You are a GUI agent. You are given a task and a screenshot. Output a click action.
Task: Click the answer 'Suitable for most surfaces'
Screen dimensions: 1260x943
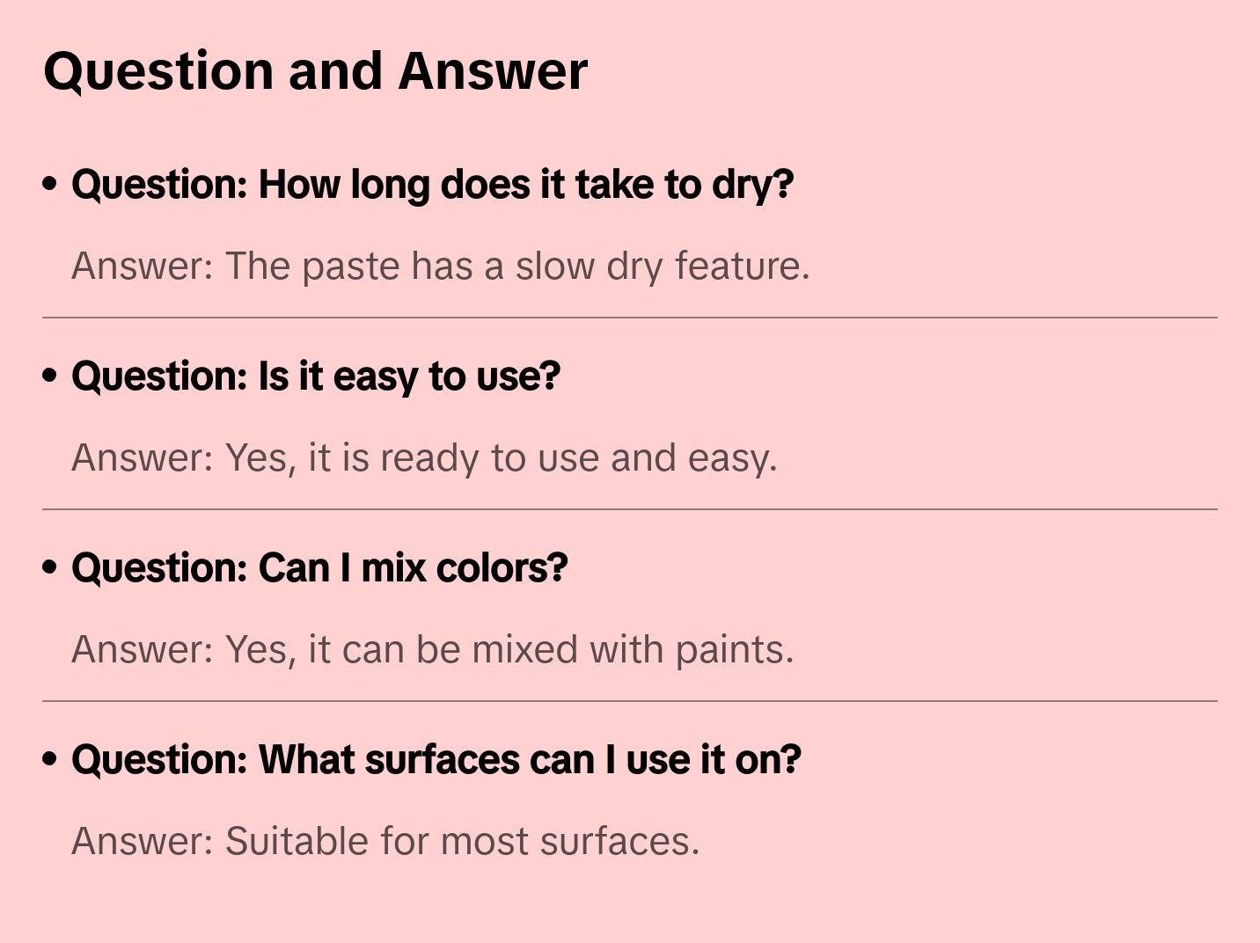point(385,842)
